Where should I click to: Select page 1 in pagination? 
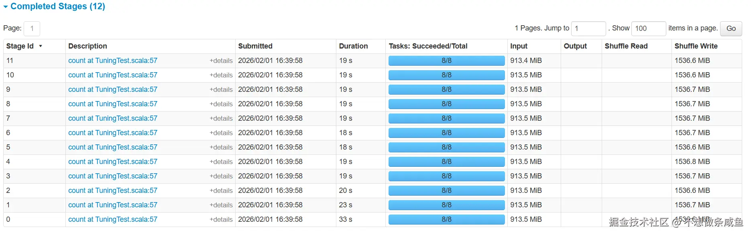(x=32, y=28)
